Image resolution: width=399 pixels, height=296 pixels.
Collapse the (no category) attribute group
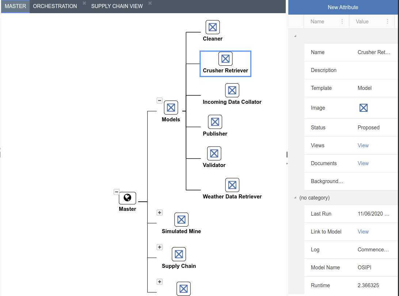coord(295,198)
